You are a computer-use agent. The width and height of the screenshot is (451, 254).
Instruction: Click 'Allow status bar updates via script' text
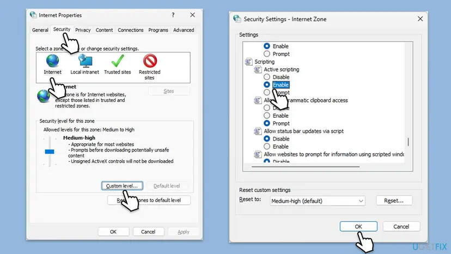point(304,131)
